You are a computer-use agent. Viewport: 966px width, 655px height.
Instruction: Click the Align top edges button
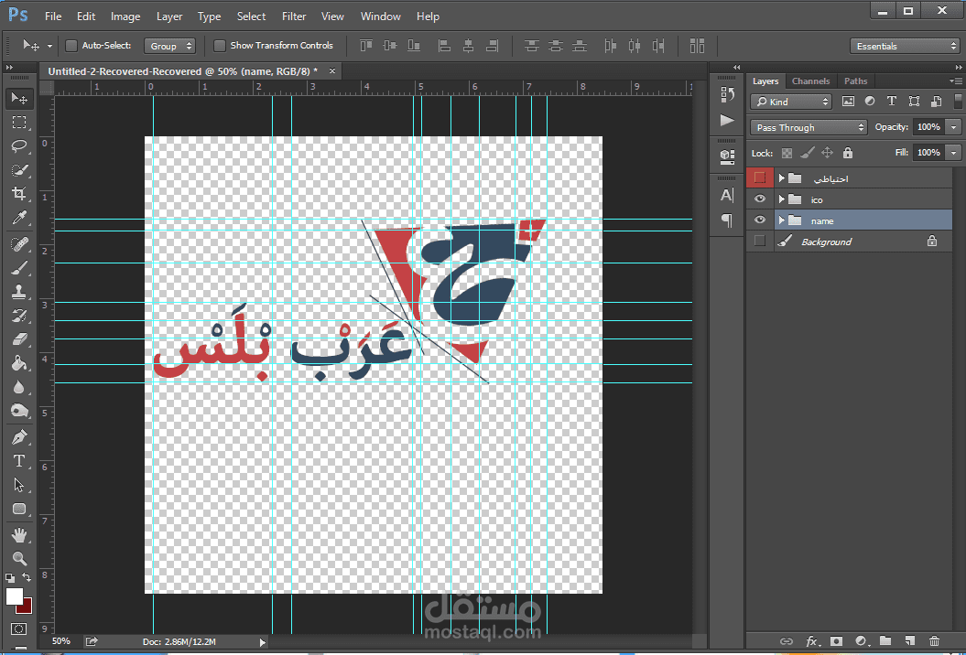click(366, 46)
